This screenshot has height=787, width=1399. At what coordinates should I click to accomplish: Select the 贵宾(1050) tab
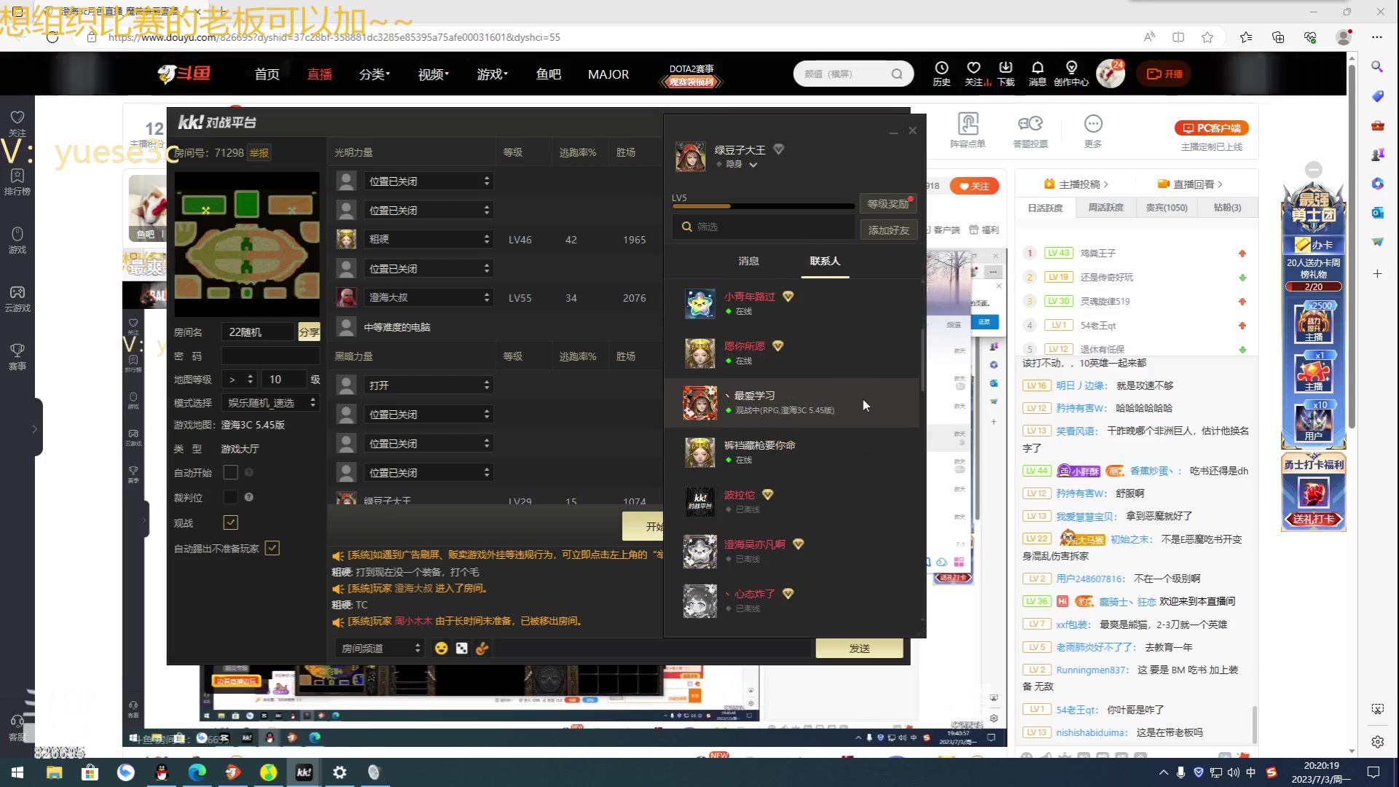1167,208
